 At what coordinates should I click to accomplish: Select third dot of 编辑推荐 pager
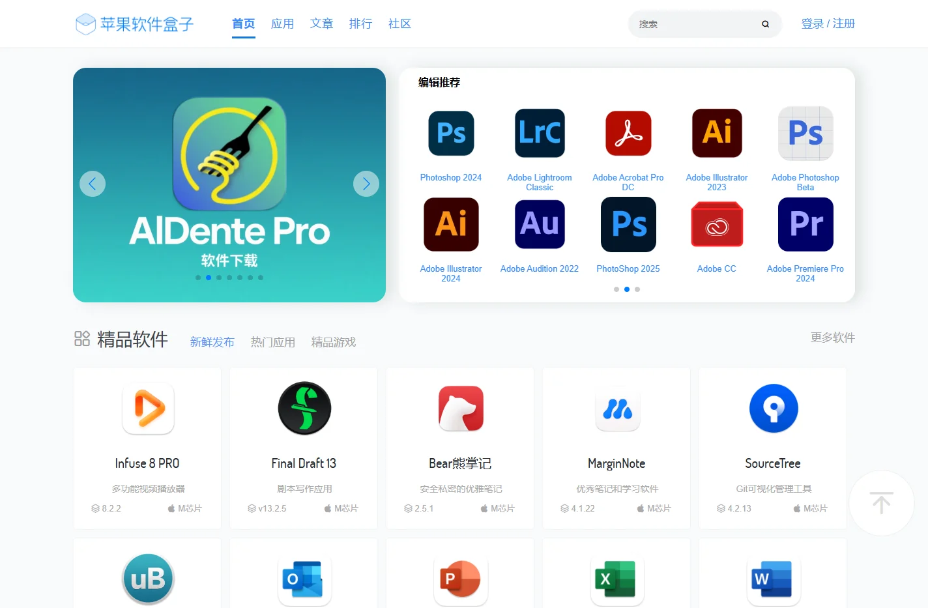(x=637, y=289)
